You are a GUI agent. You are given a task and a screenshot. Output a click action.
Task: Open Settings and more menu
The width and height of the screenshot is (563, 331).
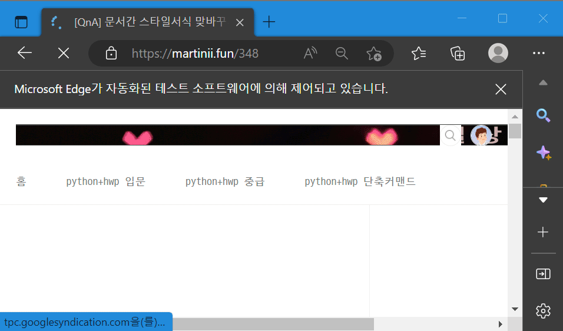pyautogui.click(x=539, y=53)
